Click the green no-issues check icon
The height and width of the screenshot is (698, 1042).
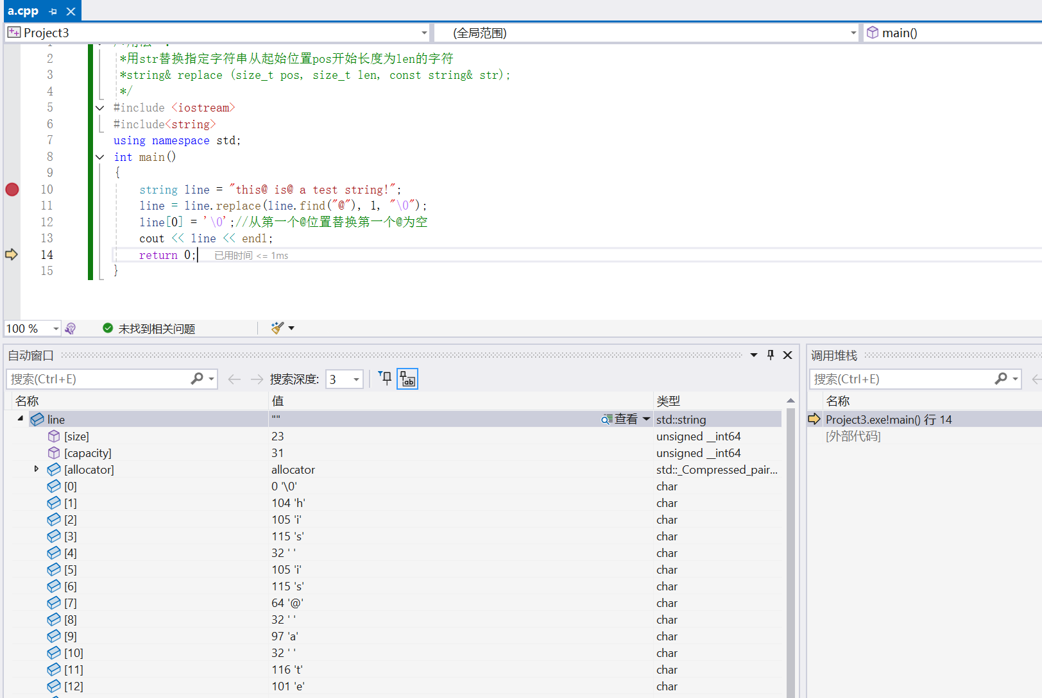pyautogui.click(x=108, y=328)
